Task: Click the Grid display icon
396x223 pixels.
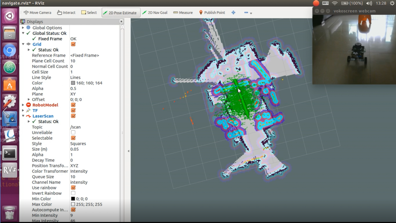Action: point(28,44)
